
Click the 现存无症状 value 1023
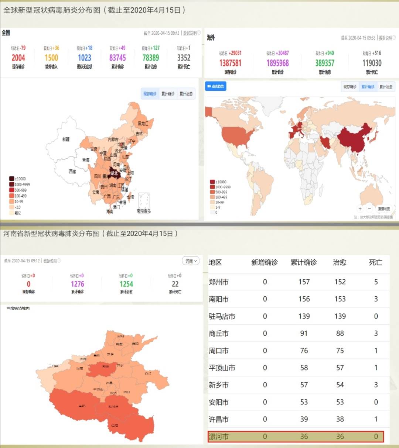tap(84, 58)
